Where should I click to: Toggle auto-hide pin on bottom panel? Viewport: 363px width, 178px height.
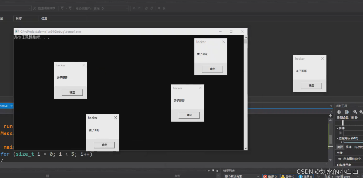(213, 171)
